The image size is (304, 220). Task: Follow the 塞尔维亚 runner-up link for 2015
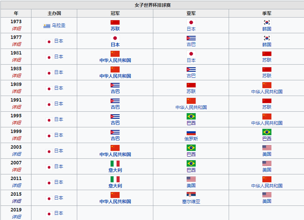click(x=191, y=201)
